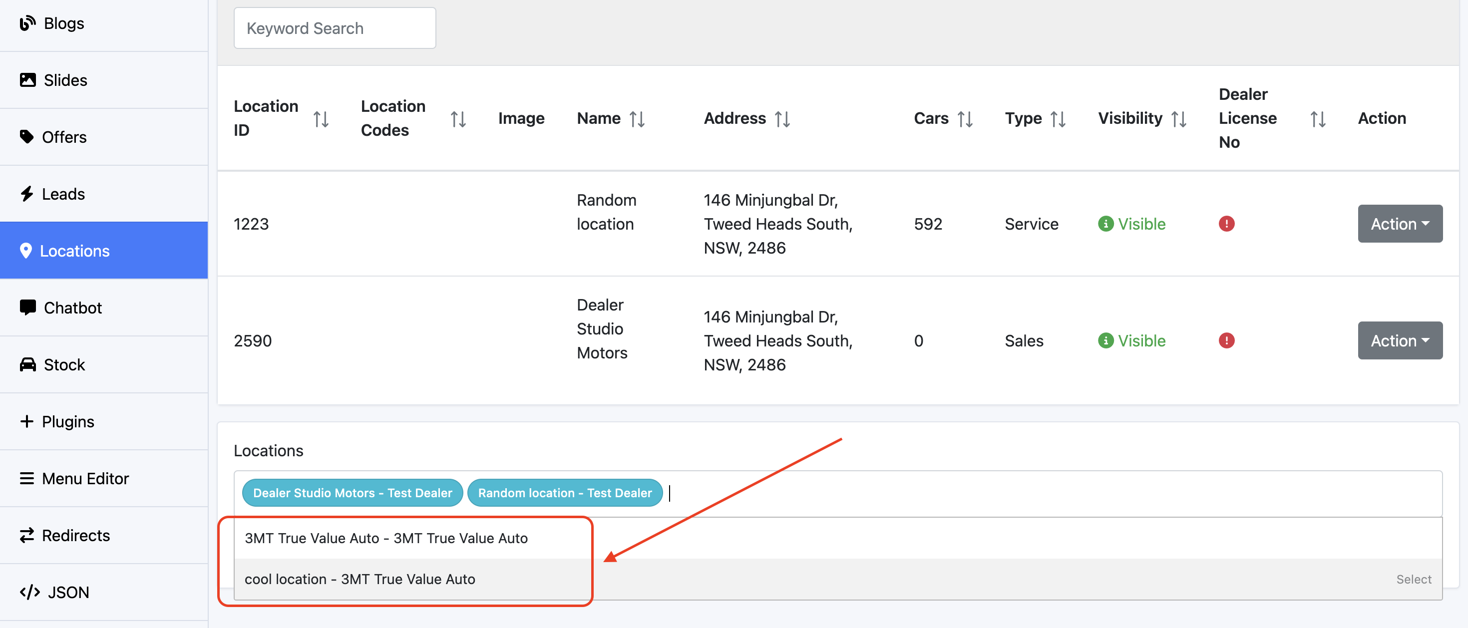Click the Slides image icon
This screenshot has height=628, width=1468.
[27, 80]
